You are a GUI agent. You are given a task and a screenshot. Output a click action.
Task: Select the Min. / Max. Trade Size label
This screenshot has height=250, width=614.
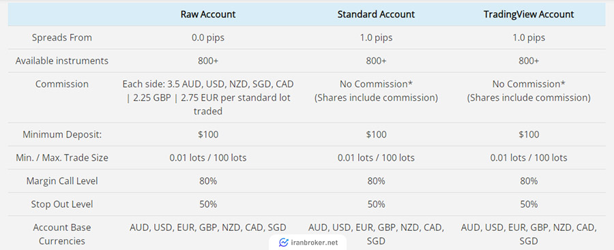pyautogui.click(x=62, y=158)
